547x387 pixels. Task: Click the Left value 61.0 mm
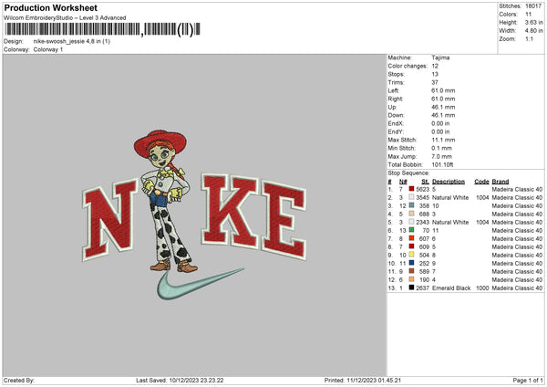coord(443,90)
